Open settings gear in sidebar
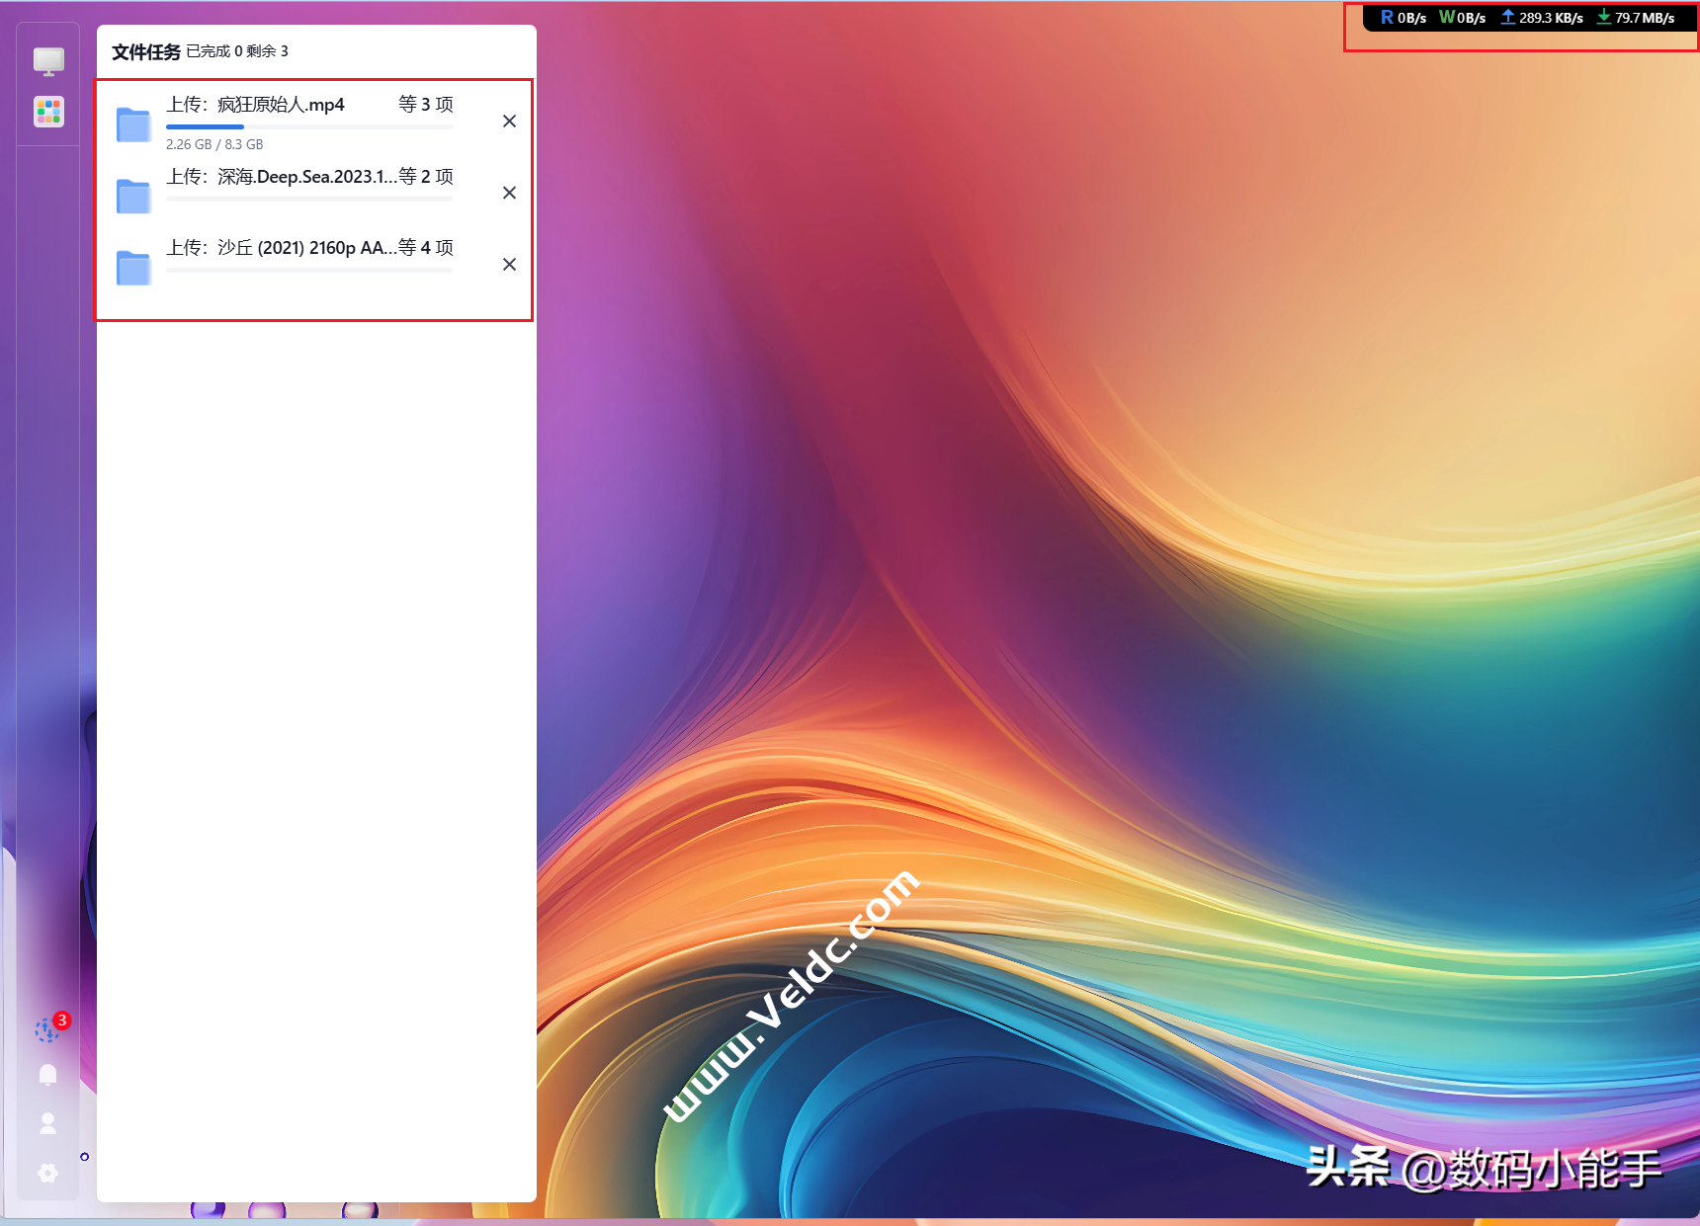This screenshot has width=1700, height=1226. (x=47, y=1173)
